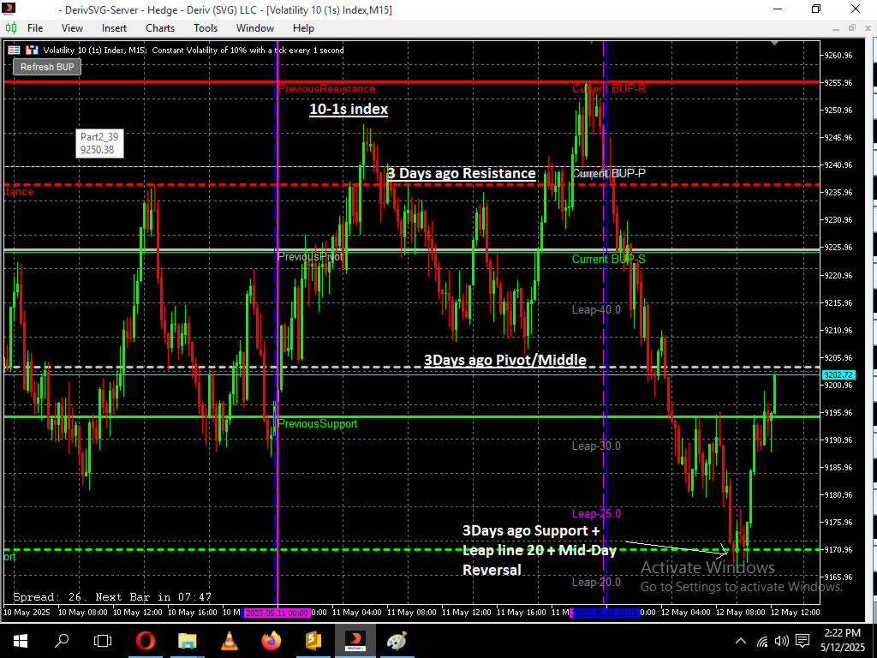
Task: Open the Windows Start menu
Action: point(21,640)
